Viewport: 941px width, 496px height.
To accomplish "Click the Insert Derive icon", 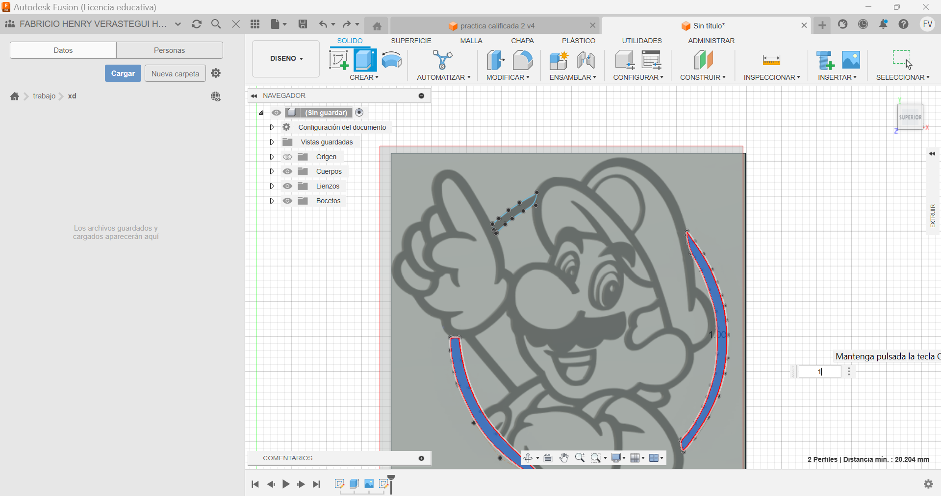I will point(825,60).
